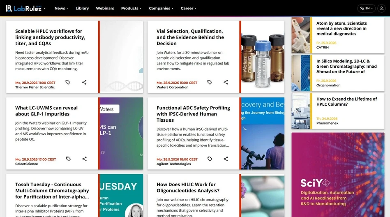The height and width of the screenshot is (217, 390).
Task: Open the SciY digitalization advertisement banner
Action: tap(338, 175)
